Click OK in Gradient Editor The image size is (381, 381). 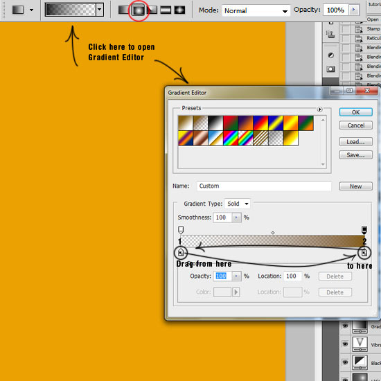click(355, 112)
